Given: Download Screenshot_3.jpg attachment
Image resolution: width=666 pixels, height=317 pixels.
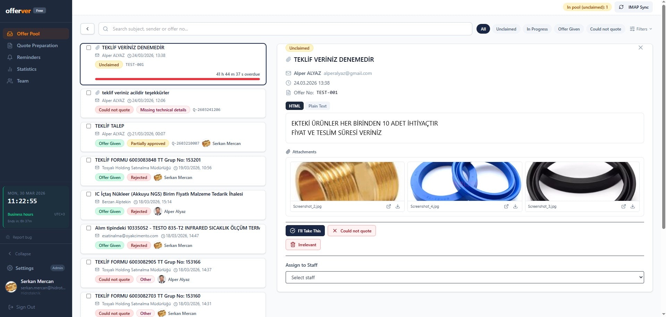Looking at the screenshot, I should pos(633,206).
